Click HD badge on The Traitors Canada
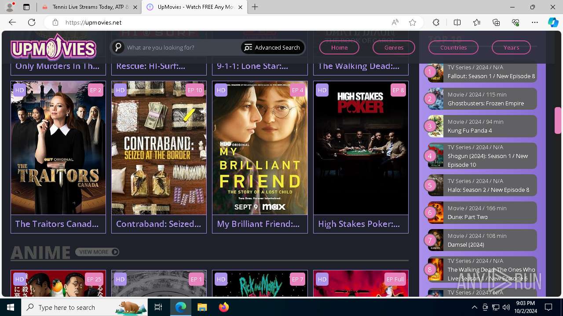Screen dimensions: 563x316 [19, 90]
